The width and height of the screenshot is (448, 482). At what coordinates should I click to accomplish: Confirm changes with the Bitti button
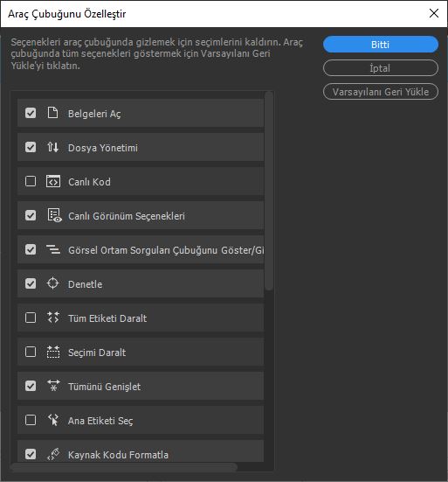[x=381, y=45]
